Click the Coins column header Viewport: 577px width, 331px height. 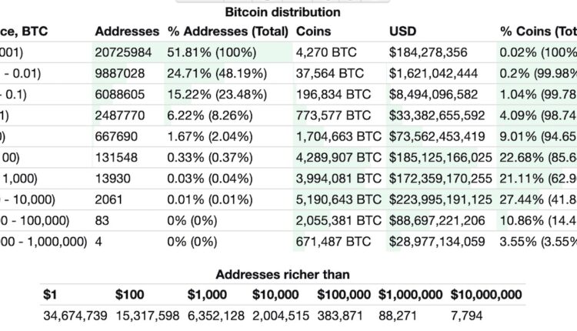coord(313,32)
